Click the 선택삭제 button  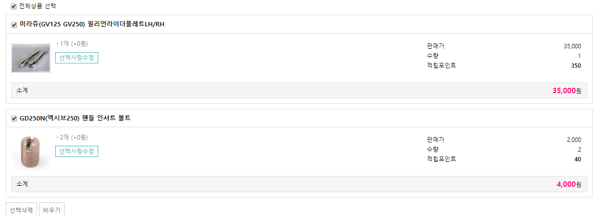(x=21, y=211)
